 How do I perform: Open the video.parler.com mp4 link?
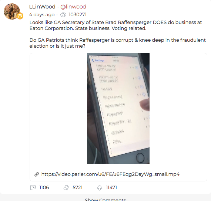pyautogui.click(x=110, y=174)
